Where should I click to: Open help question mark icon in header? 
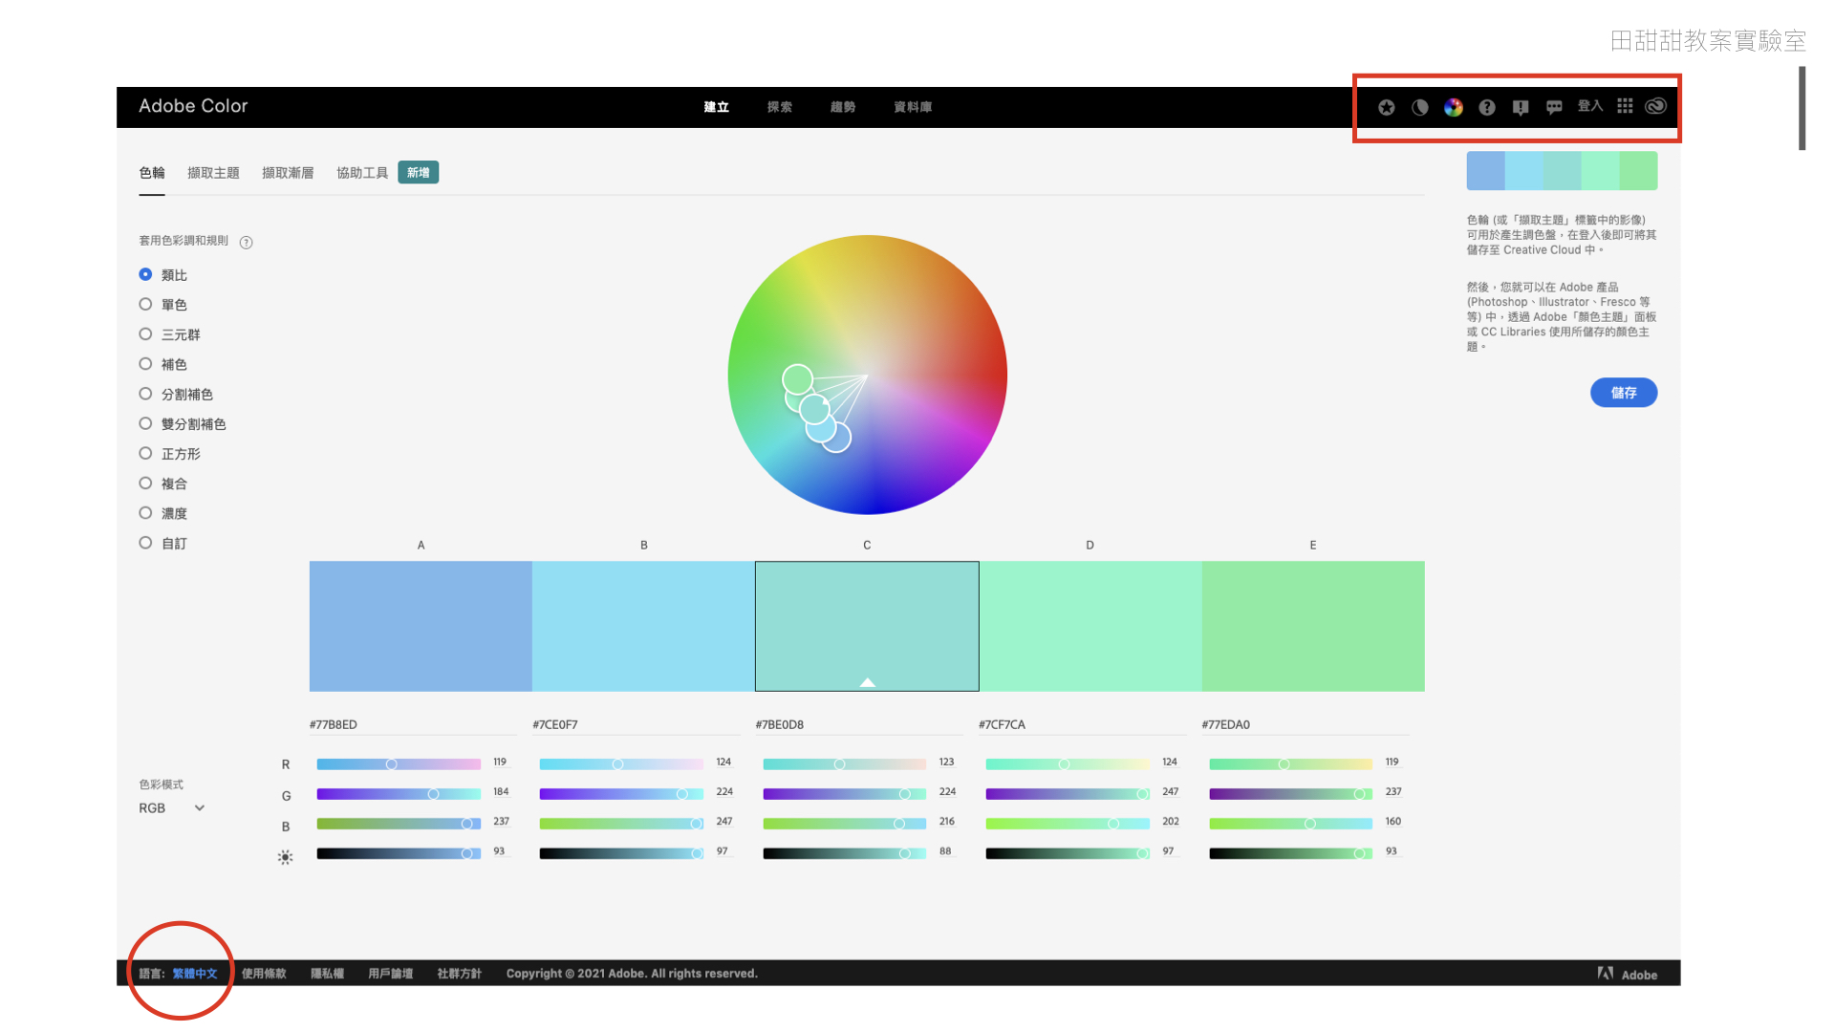1487,108
